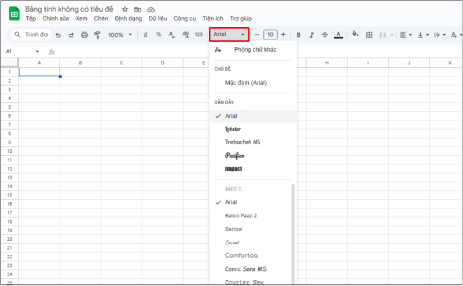Open the fill color bucket
This screenshot has height=286, width=463.
[x=355, y=35]
